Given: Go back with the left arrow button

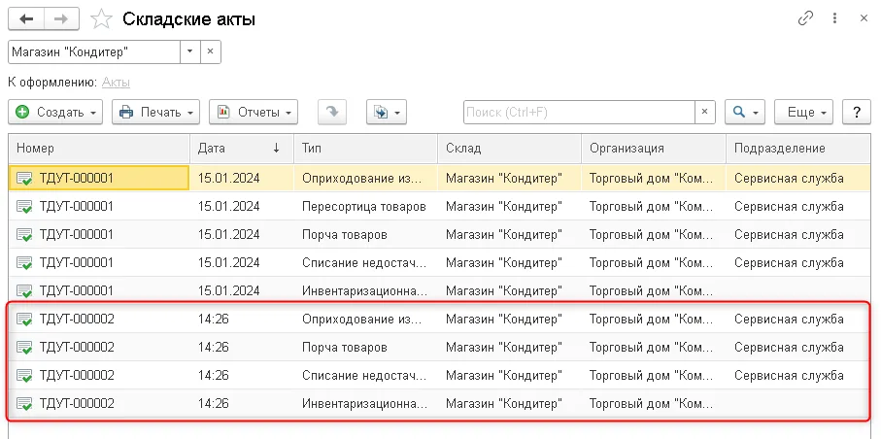Looking at the screenshot, I should pos(26,19).
